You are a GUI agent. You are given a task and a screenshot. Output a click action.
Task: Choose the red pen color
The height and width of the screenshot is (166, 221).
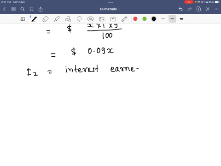pos(135,19)
